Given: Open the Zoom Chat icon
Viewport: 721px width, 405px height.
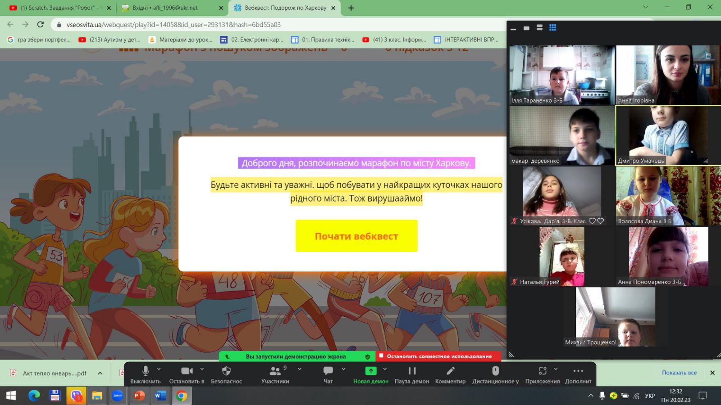Looking at the screenshot, I should pyautogui.click(x=328, y=371).
